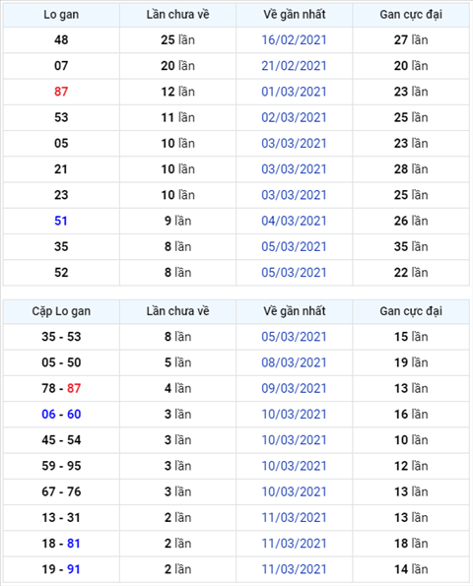Open the 02/03/2021 result link
Viewport: 473px width, 586px height.
point(294,117)
